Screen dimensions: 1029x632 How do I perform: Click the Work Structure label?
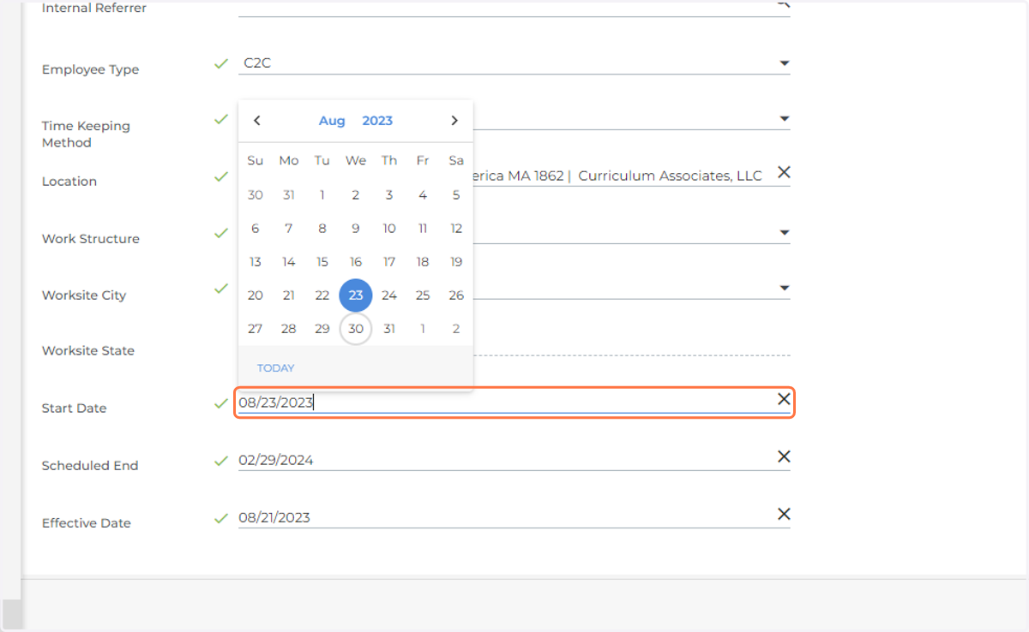(x=91, y=239)
